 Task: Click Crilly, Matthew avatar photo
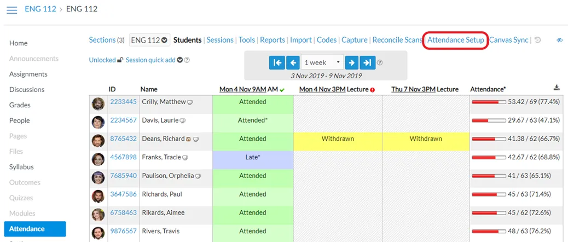coord(98,103)
